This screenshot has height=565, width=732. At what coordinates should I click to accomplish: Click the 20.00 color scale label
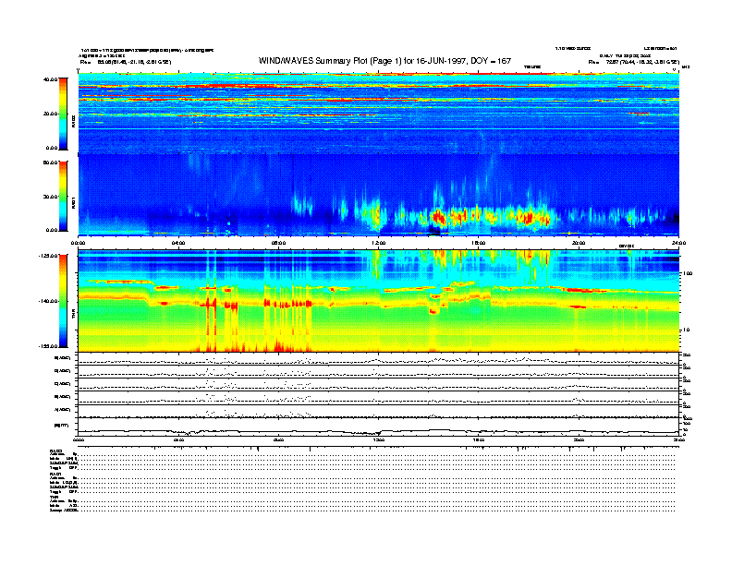tap(51, 114)
